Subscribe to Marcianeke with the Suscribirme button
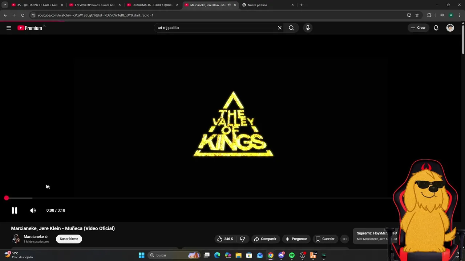The image size is (465, 261). pos(69,239)
